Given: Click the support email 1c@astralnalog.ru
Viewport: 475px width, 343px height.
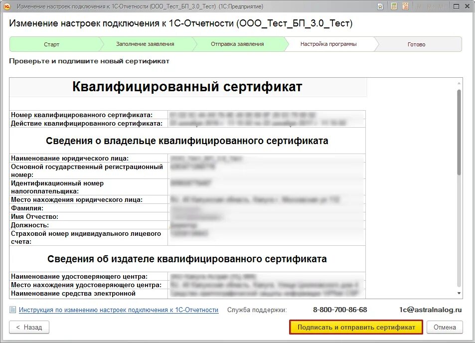Looking at the screenshot, I should tap(430, 310).
